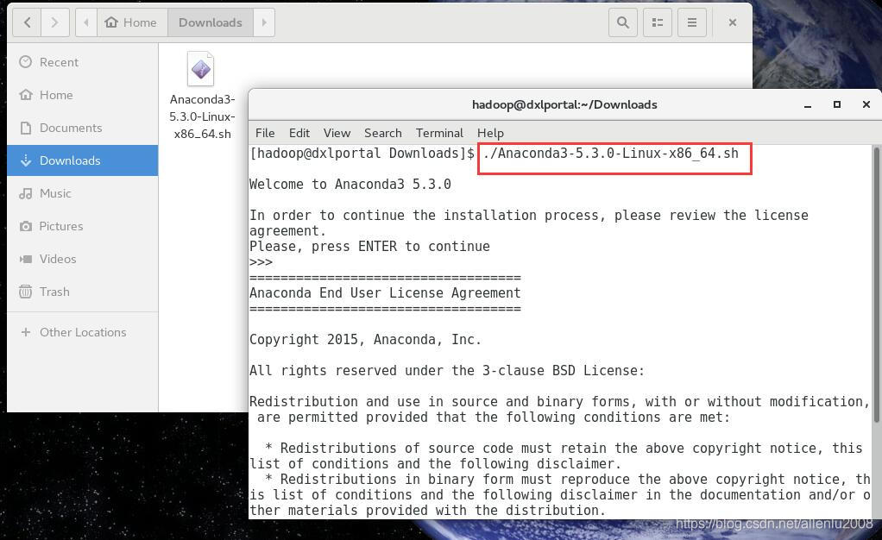Open Trash in the sidebar
Screen dimensions: 882x540
point(83,292)
